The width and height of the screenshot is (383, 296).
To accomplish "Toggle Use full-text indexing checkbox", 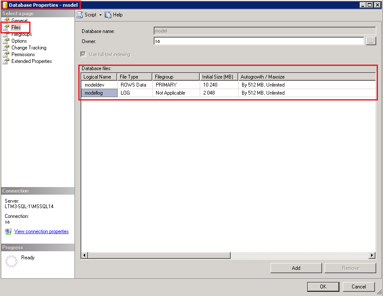I will point(84,54).
